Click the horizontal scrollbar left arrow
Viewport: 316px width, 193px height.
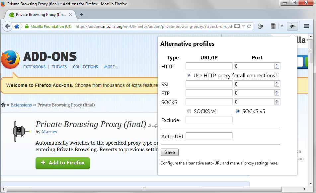point(3,189)
